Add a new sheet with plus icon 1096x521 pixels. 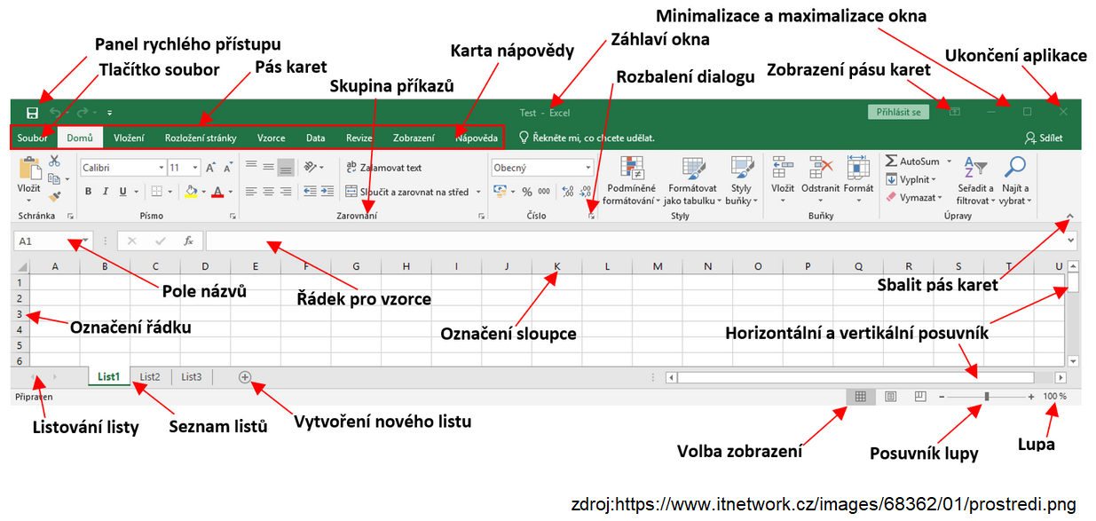tap(245, 377)
